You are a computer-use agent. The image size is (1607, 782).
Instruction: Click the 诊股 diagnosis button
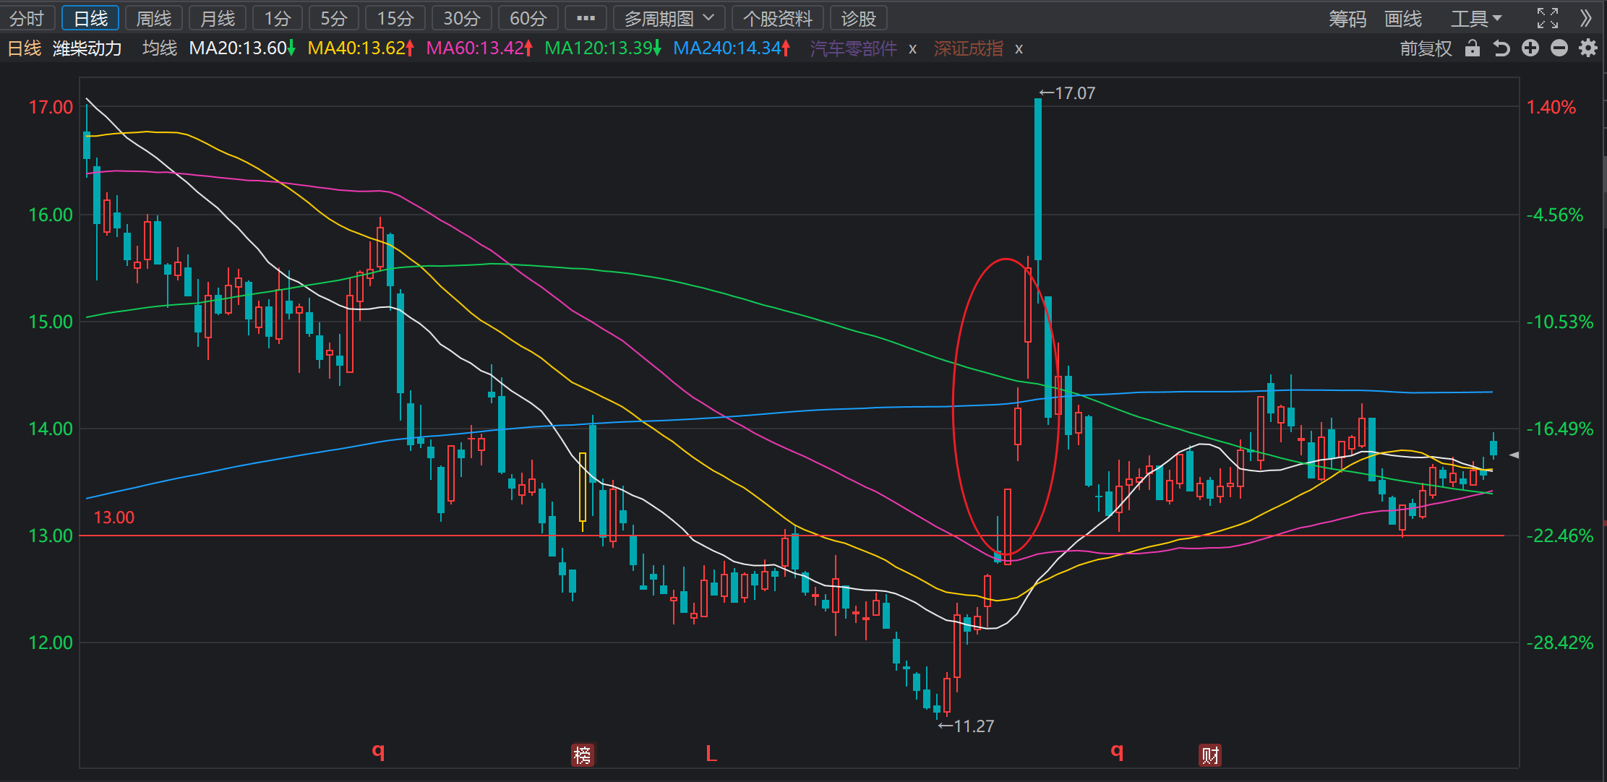859,18
